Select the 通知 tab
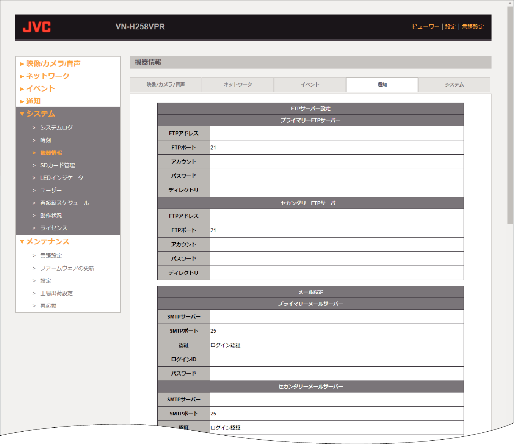The image size is (514, 444). [382, 85]
